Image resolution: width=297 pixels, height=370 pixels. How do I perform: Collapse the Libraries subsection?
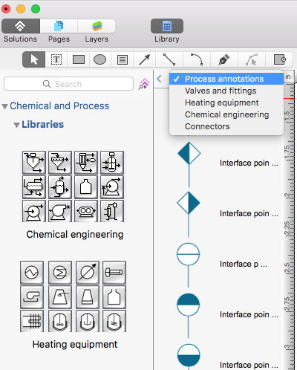pyautogui.click(x=16, y=125)
